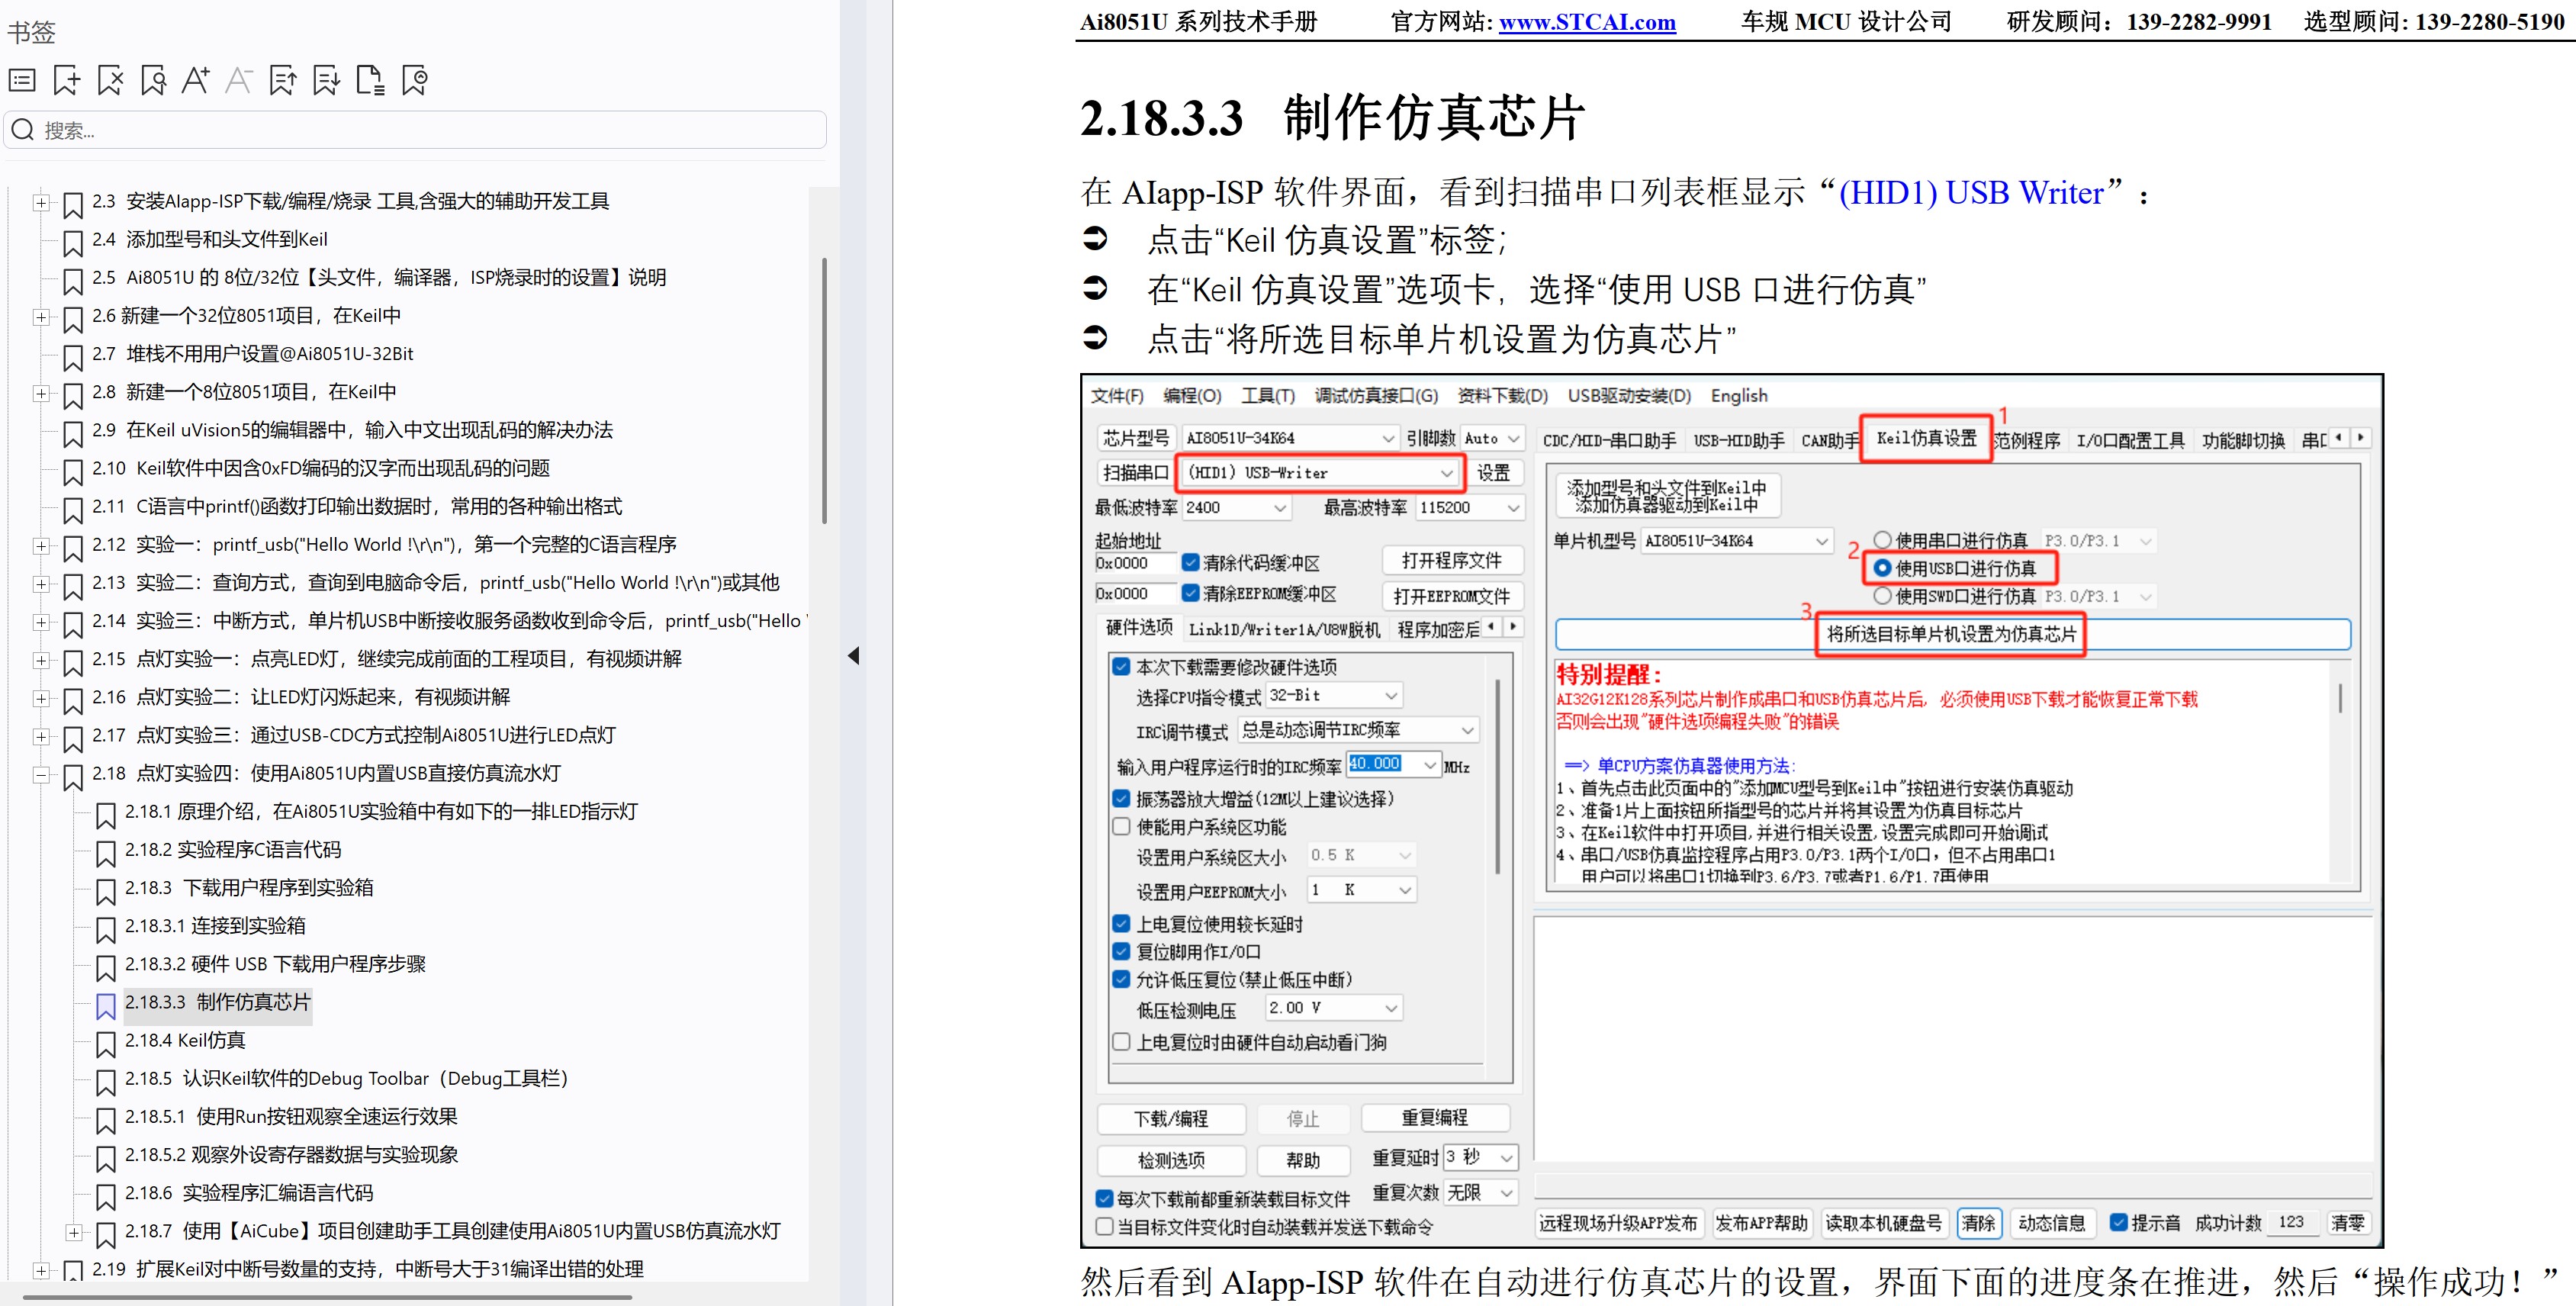Expand the 2.15 点灯实验一 bookmark node
Image resolution: width=2576 pixels, height=1306 pixels.
coord(41,660)
